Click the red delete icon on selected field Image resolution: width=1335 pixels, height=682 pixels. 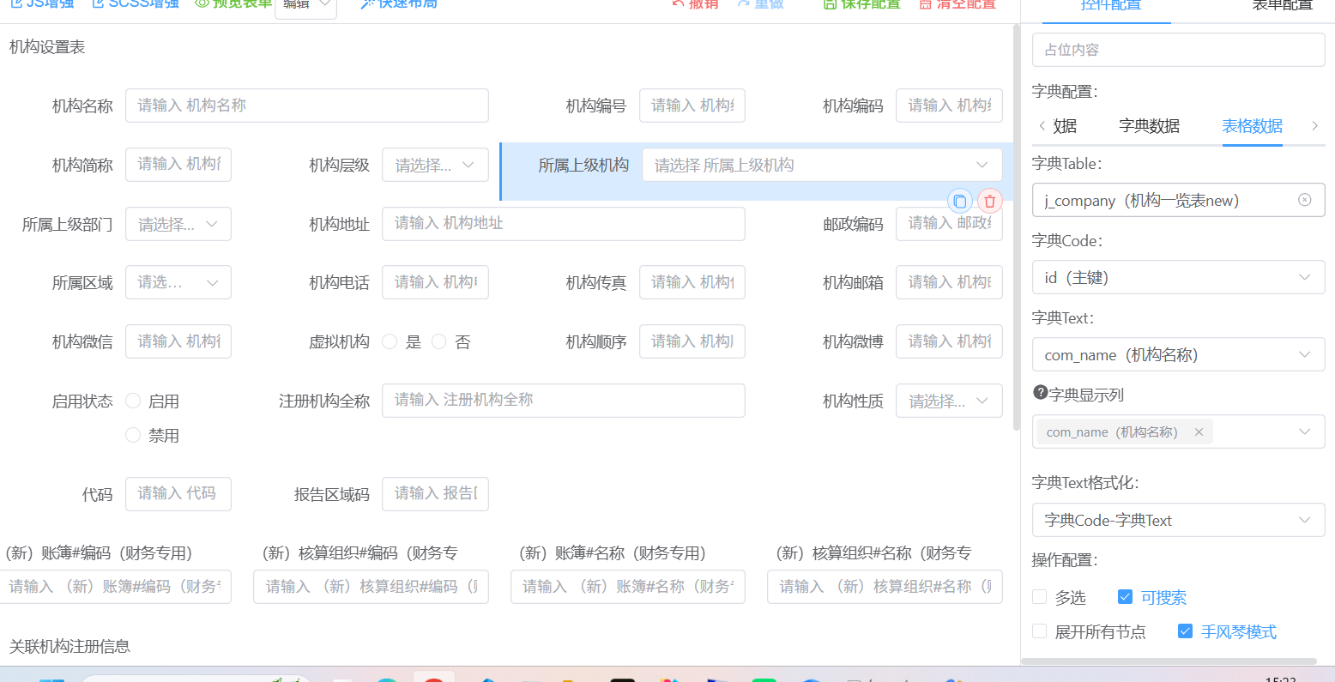click(989, 202)
